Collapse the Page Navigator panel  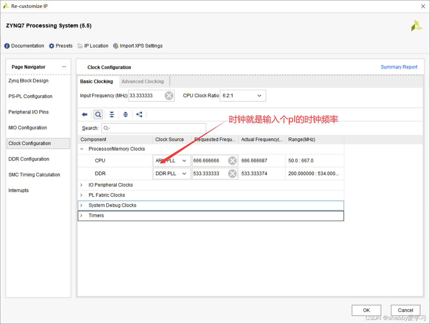(64, 67)
